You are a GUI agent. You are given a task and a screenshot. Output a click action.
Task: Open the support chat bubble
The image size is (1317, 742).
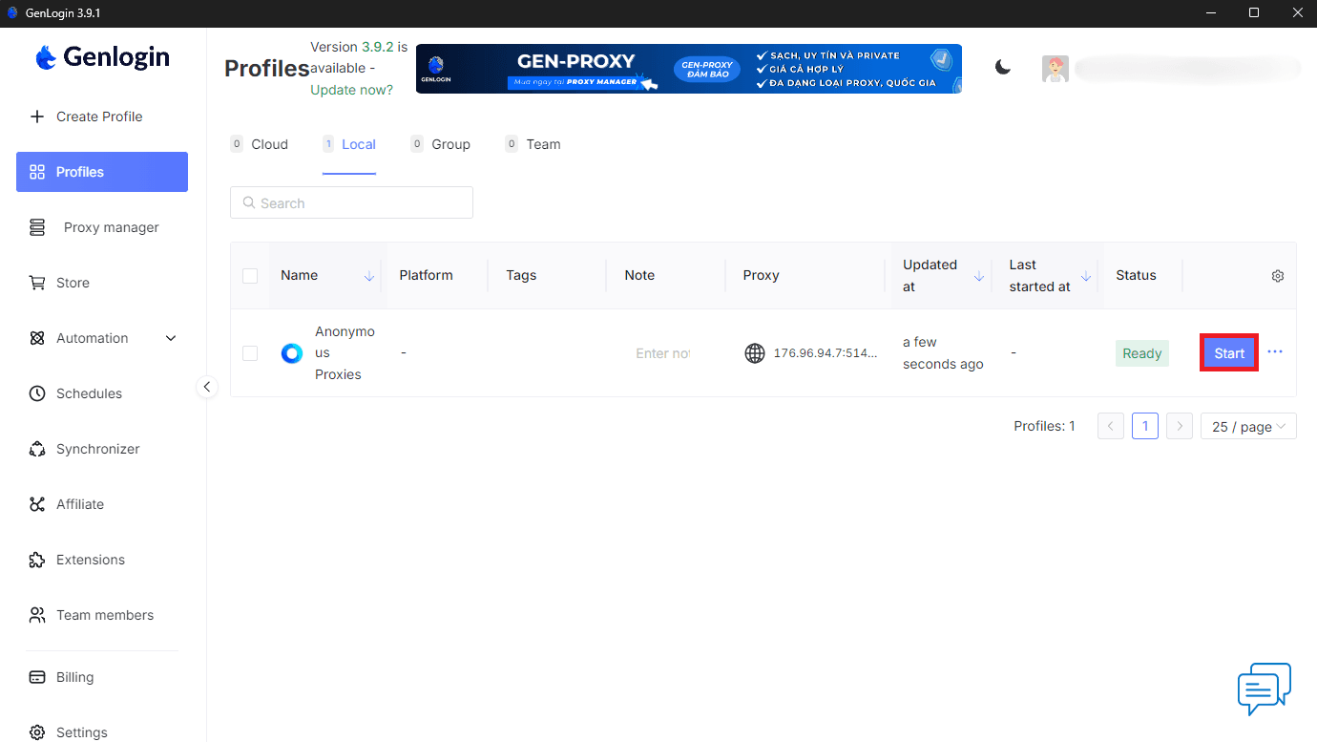[x=1264, y=689]
